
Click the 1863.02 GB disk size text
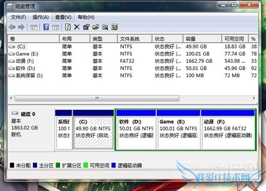(x=25, y=128)
